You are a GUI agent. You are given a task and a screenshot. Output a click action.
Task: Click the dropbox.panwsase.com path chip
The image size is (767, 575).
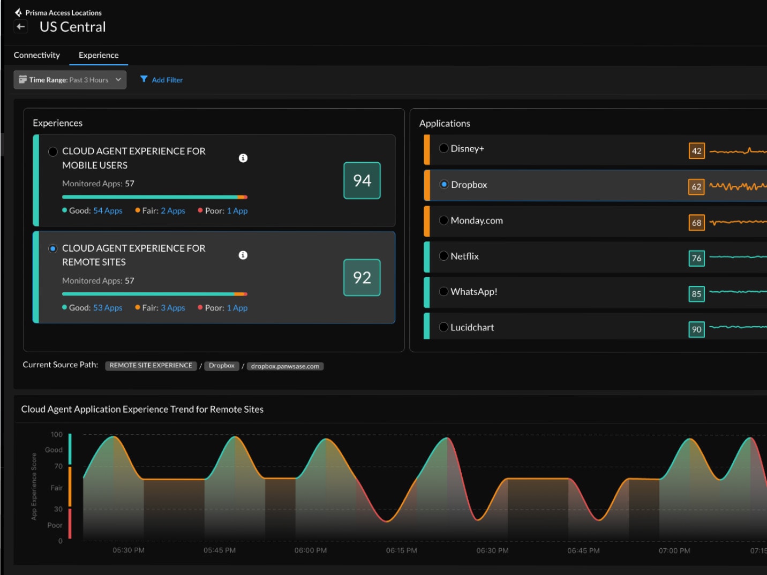pyautogui.click(x=285, y=366)
